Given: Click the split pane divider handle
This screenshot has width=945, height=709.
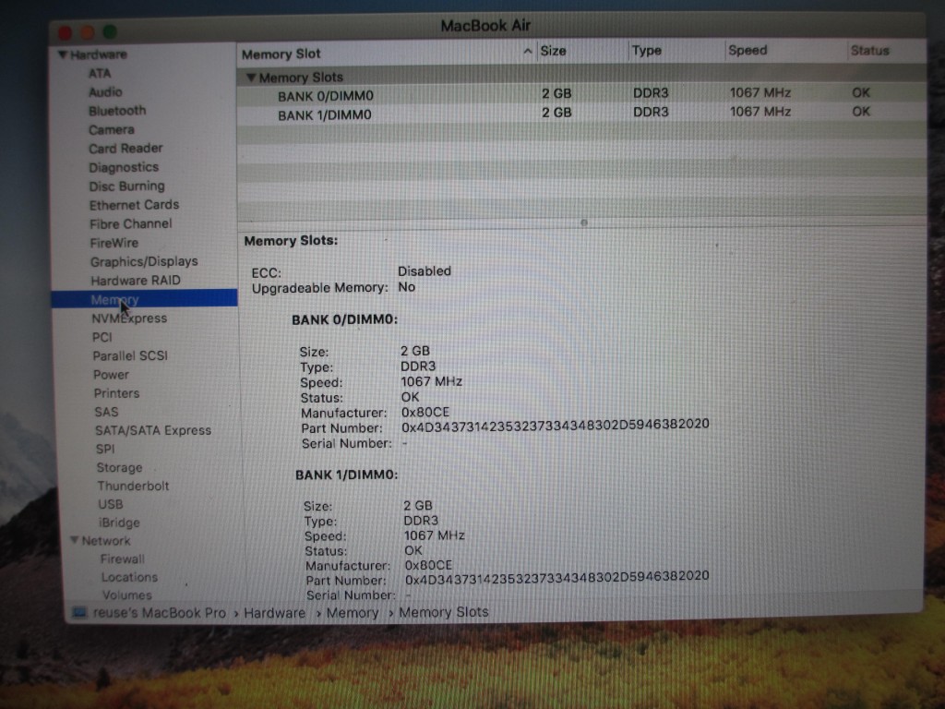Looking at the screenshot, I should point(583,223).
